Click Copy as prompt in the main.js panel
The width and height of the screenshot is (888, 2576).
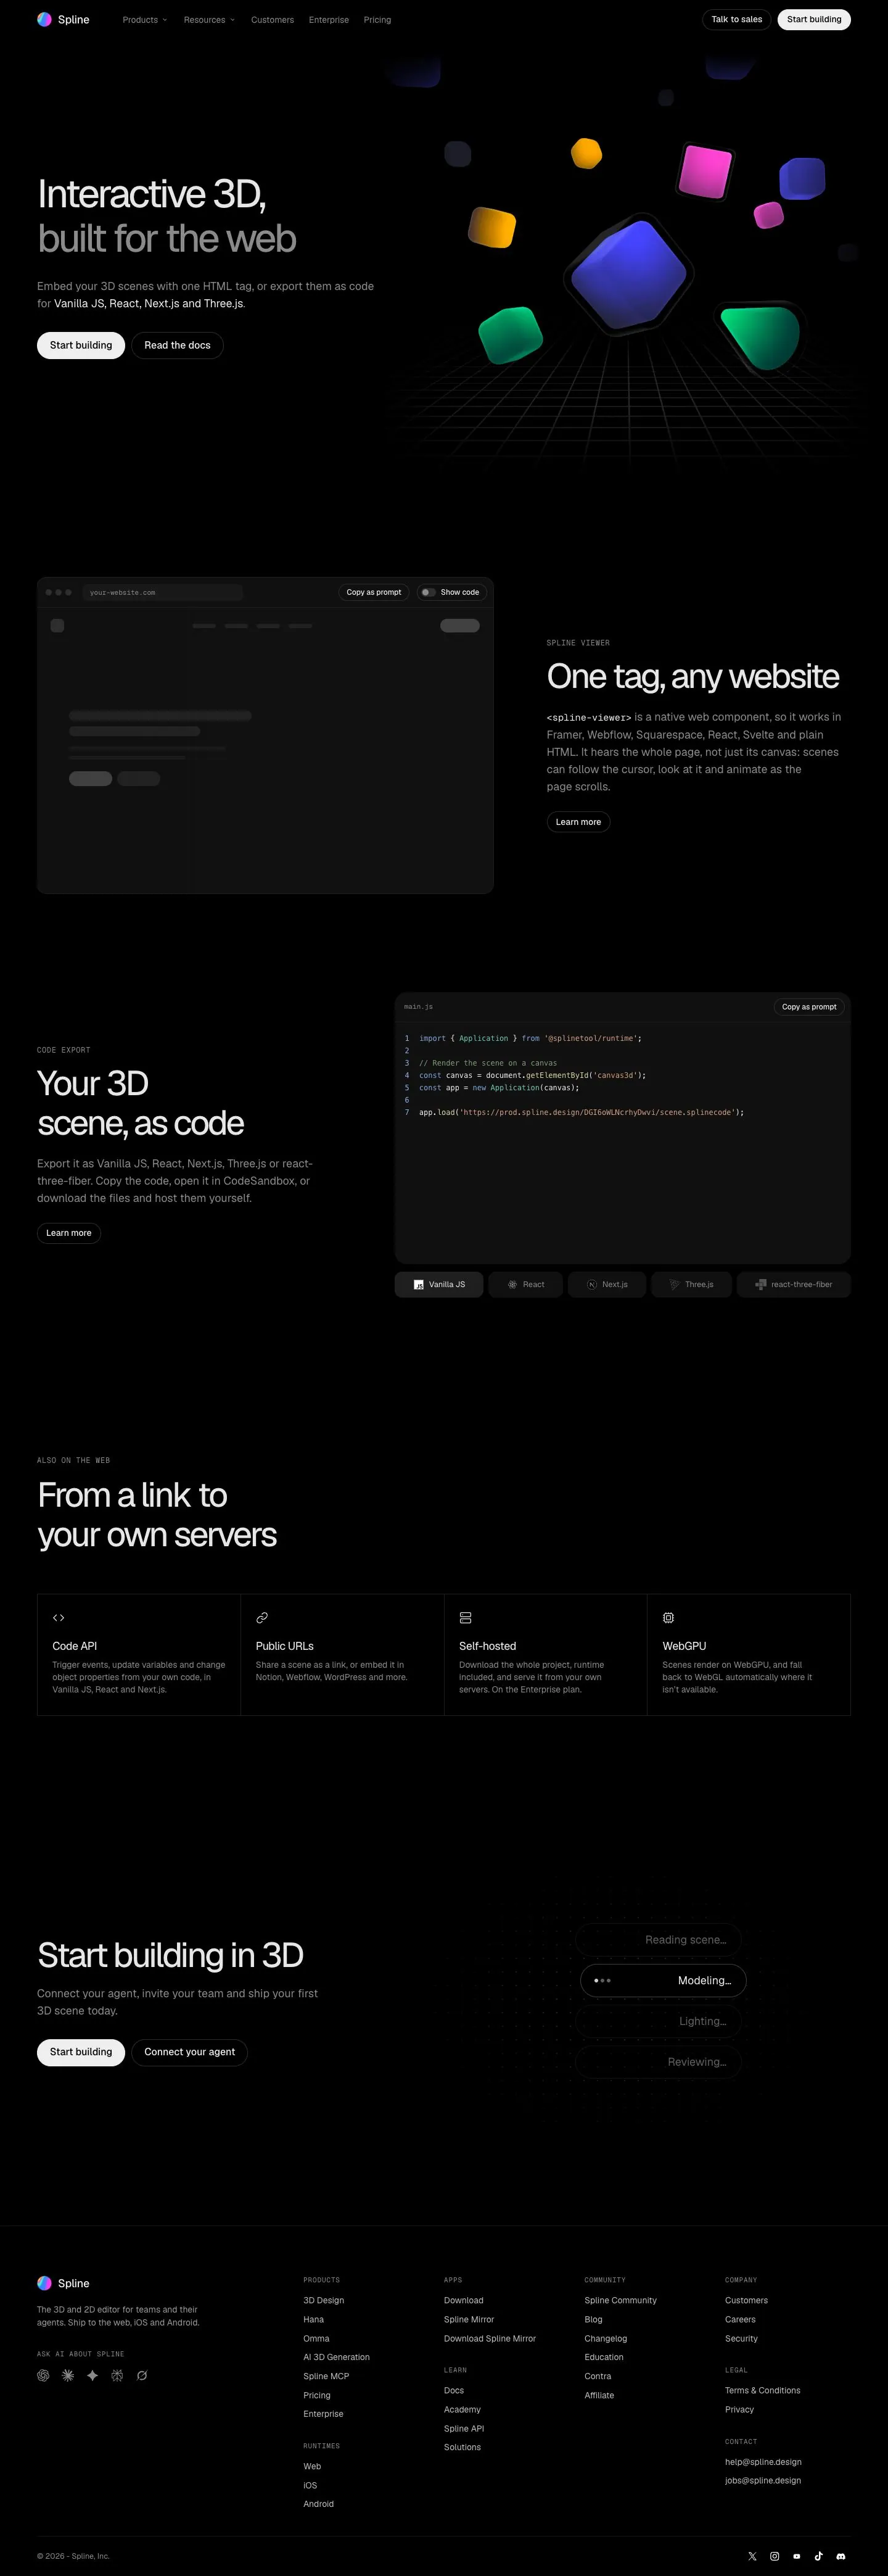point(809,1007)
